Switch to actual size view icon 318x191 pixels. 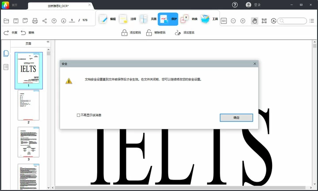click(x=223, y=21)
